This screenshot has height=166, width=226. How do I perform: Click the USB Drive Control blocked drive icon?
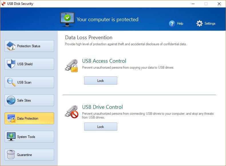tap(72, 111)
